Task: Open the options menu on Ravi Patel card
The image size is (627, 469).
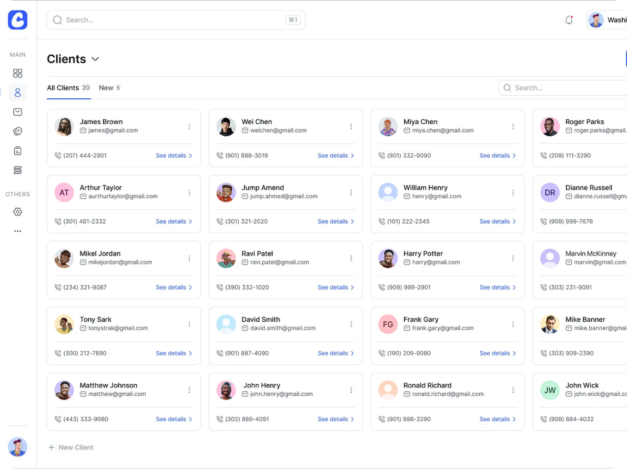Action: pos(351,259)
